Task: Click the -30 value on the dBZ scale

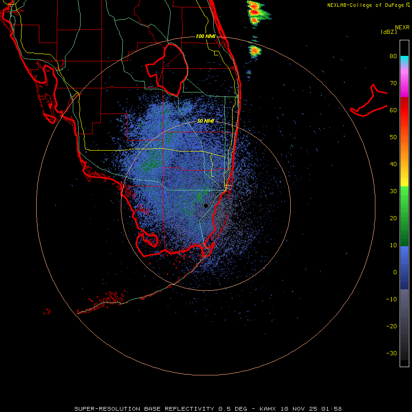Action: pos(391,353)
